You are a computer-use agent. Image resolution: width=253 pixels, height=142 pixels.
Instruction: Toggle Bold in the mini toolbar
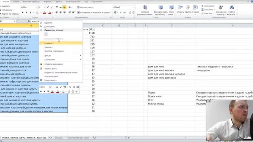pyautogui.click(x=41, y=92)
